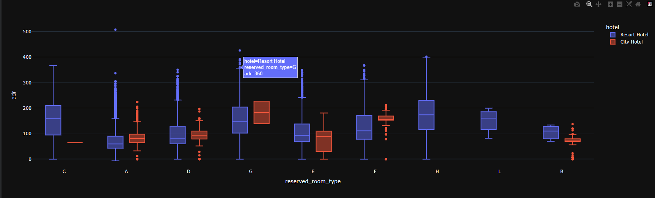Click the x-axis tick label B
Screen dimensions: 655x198
[562, 171]
